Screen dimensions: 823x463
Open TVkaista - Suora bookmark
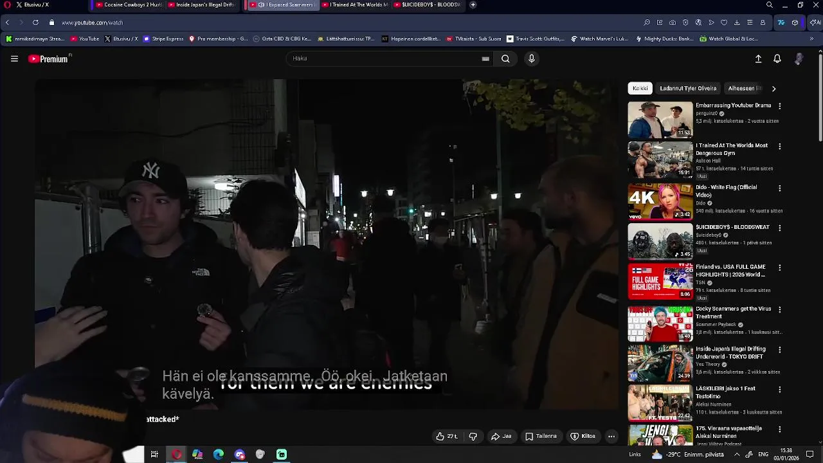point(473,39)
